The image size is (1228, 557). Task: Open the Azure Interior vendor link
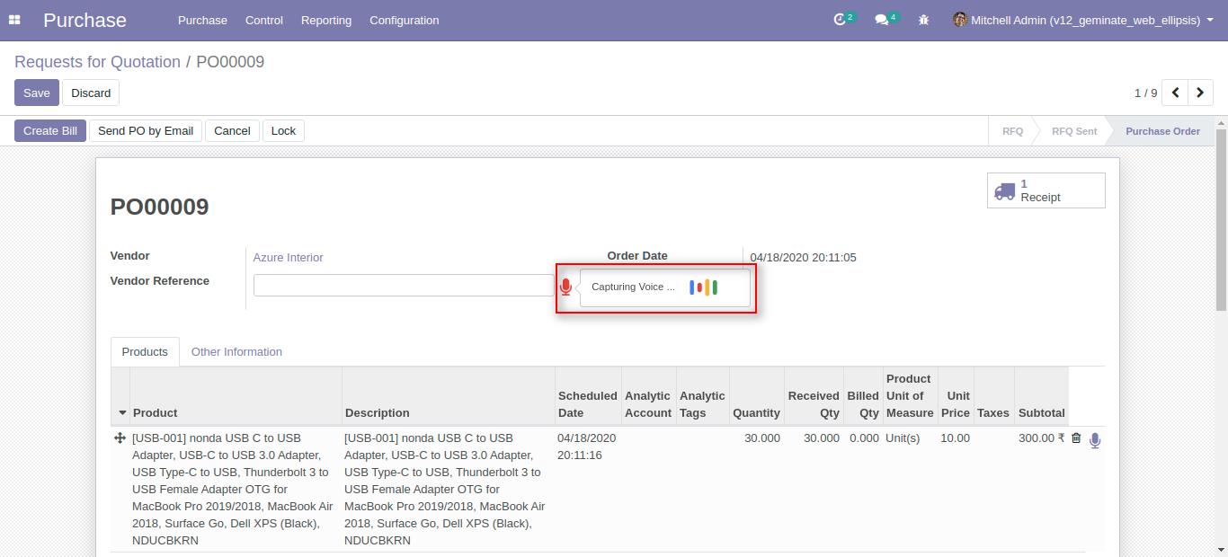point(288,258)
